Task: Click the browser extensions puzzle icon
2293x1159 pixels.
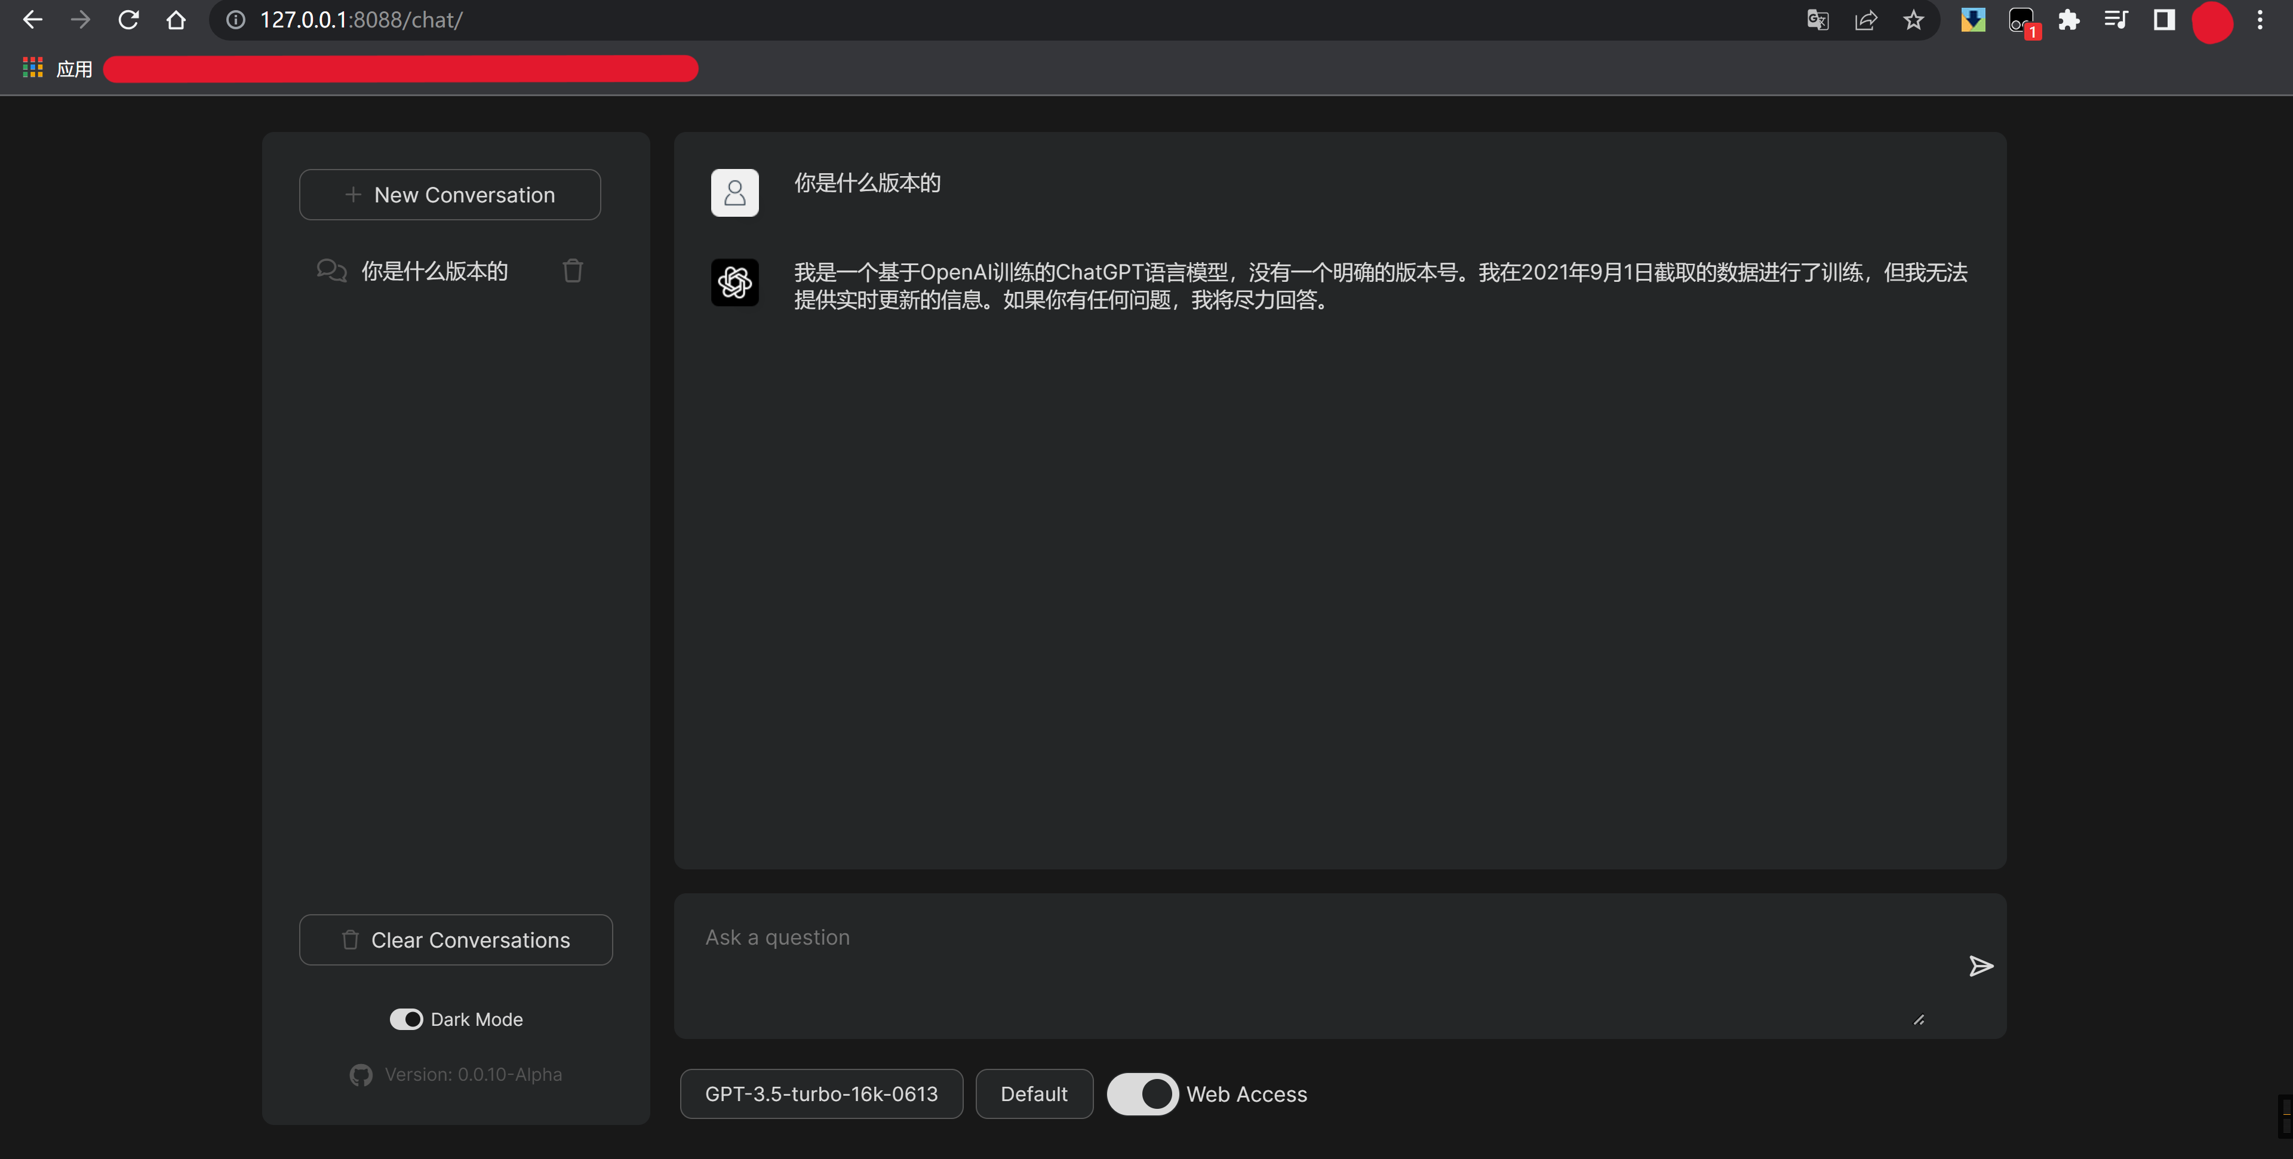Action: coord(2070,20)
